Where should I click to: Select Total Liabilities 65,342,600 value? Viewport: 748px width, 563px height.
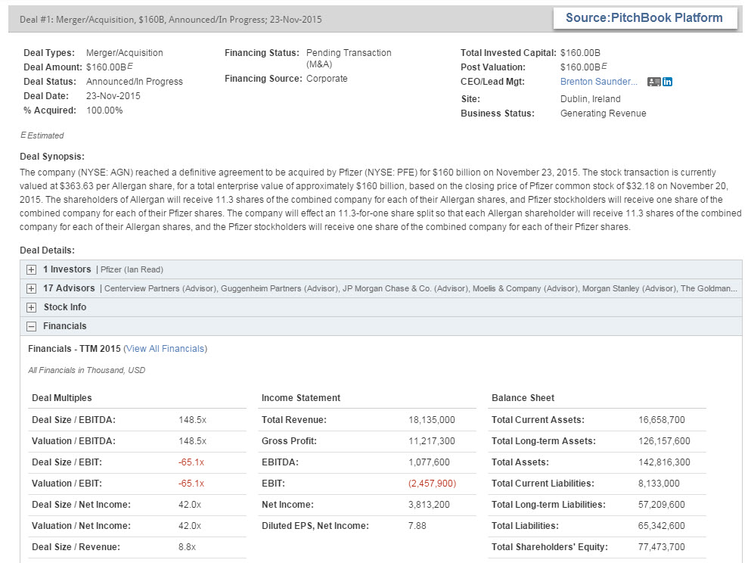click(x=662, y=526)
